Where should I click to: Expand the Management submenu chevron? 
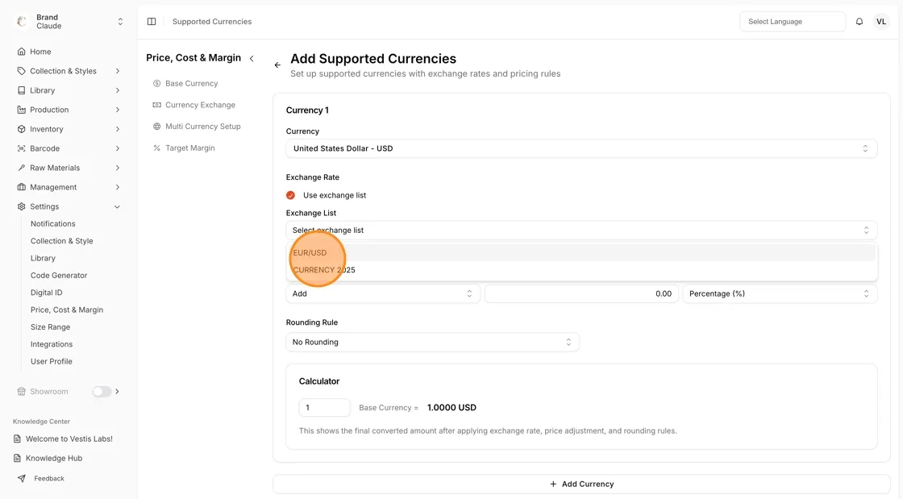(x=118, y=187)
